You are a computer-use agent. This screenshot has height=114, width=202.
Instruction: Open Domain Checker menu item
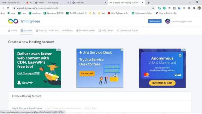(86, 30)
